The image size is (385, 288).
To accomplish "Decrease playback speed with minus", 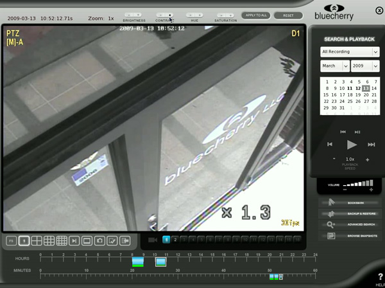I will click(x=334, y=159).
